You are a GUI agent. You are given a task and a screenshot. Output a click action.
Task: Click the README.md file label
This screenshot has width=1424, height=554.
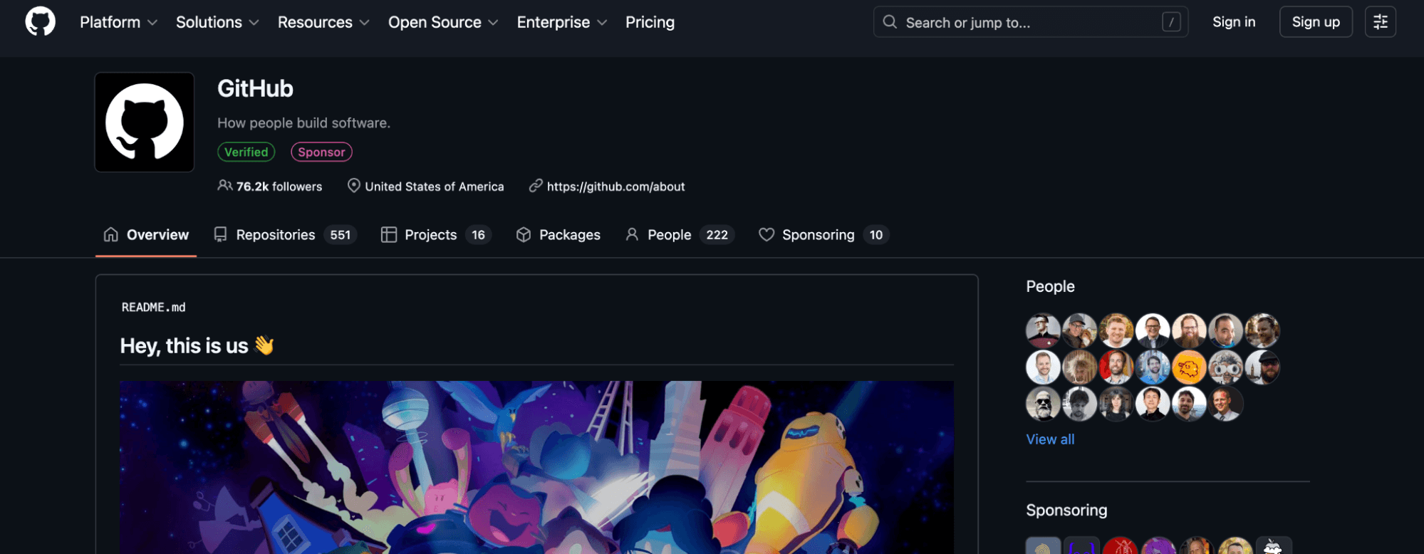click(x=153, y=307)
